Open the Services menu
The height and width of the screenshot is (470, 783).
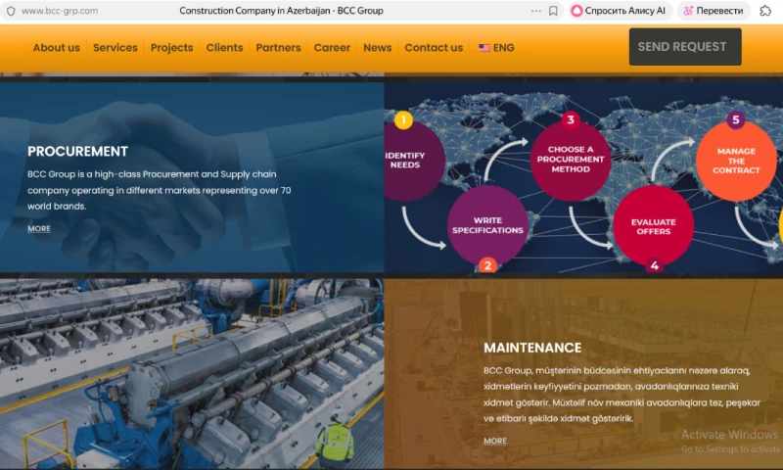pyautogui.click(x=115, y=47)
